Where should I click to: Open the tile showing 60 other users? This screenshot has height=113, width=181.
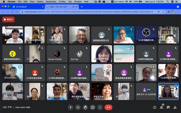(146, 91)
